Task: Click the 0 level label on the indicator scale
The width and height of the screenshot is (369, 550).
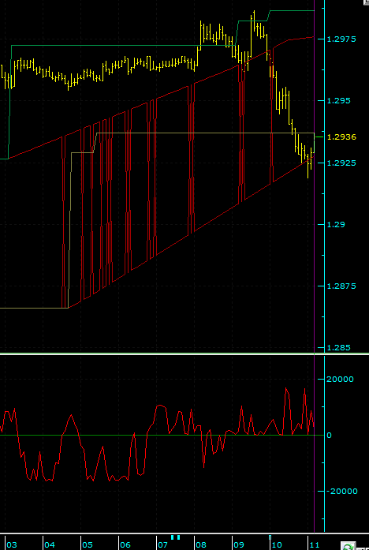Action: (329, 436)
